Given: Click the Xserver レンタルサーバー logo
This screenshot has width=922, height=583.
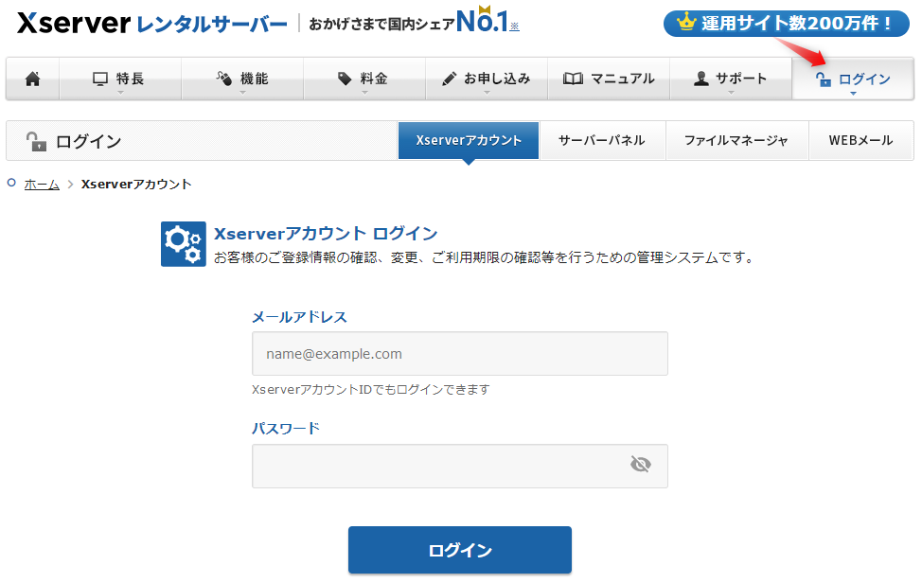Looking at the screenshot, I should coord(151,24).
